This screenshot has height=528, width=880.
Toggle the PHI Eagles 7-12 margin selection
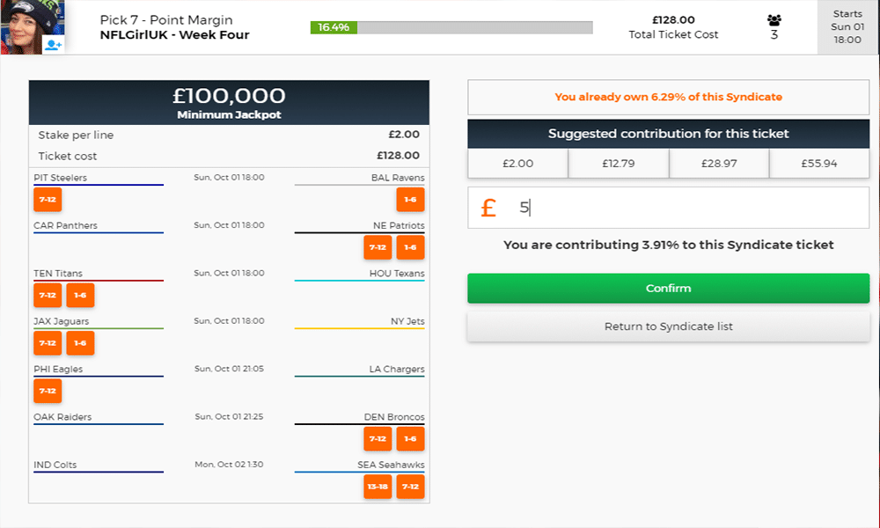click(x=48, y=391)
